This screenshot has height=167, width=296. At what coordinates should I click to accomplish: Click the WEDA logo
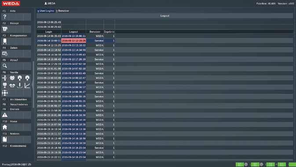(11, 4)
